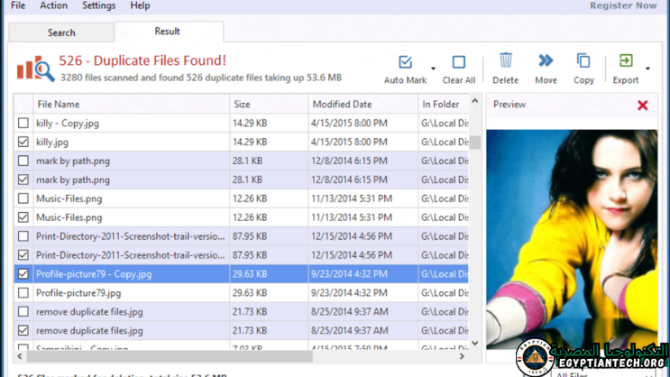The height and width of the screenshot is (377, 670).
Task: Select the killy.jpg file name
Action: click(x=52, y=143)
